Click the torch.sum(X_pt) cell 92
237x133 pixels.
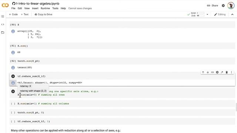[x=122, y=61]
